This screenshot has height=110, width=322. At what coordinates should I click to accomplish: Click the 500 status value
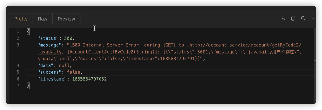click(68, 38)
